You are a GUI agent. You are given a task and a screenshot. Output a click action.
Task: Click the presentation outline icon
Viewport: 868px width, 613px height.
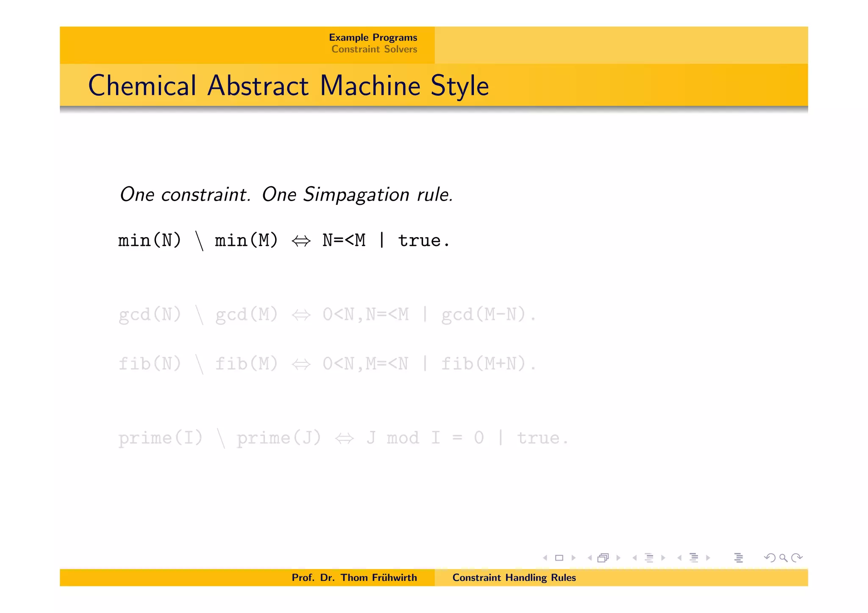coord(738,558)
